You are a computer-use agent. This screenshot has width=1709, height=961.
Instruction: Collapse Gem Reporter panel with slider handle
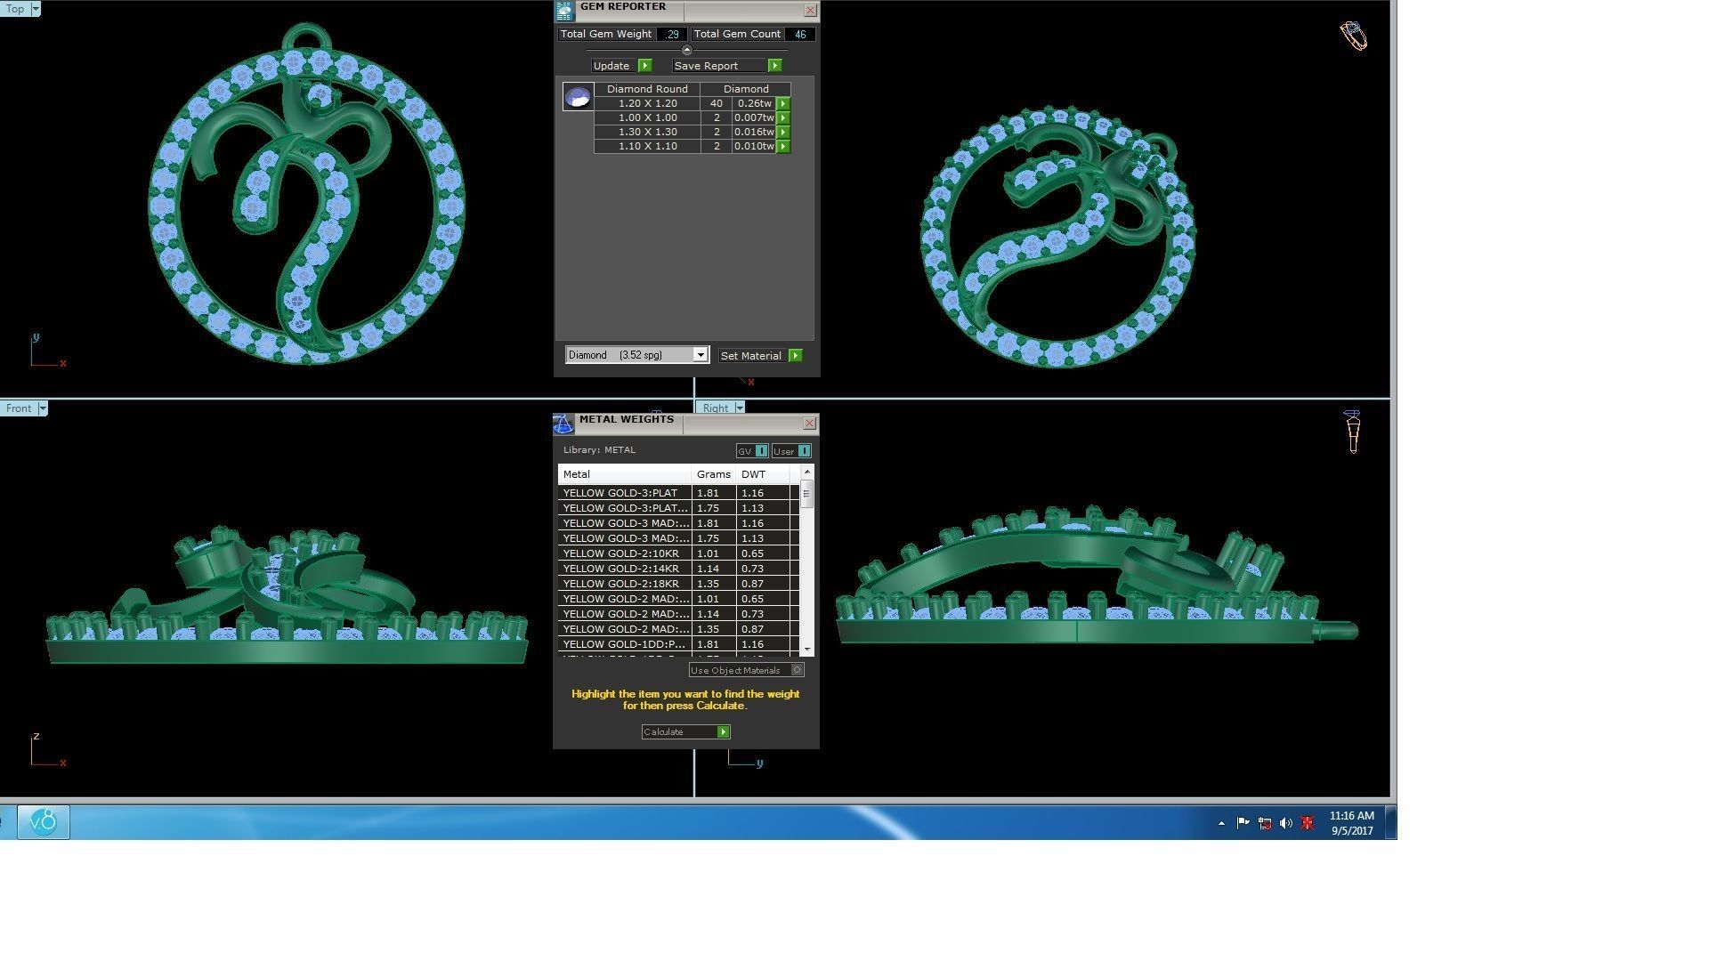686,50
